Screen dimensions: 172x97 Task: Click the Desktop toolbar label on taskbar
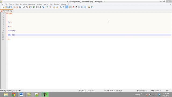(137, 95)
